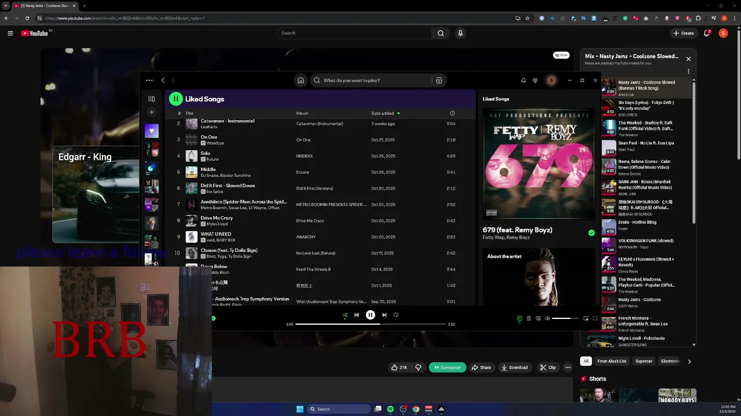Download the YouTube video
This screenshot has height=416, width=741.
coord(515,367)
